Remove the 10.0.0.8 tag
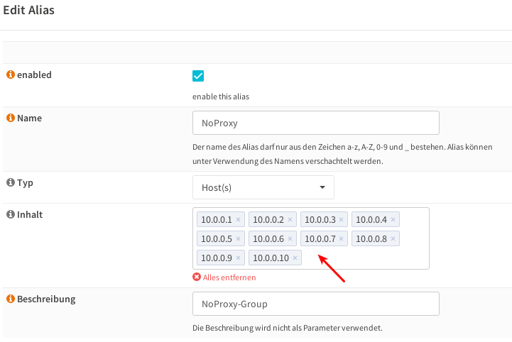 [393, 239]
